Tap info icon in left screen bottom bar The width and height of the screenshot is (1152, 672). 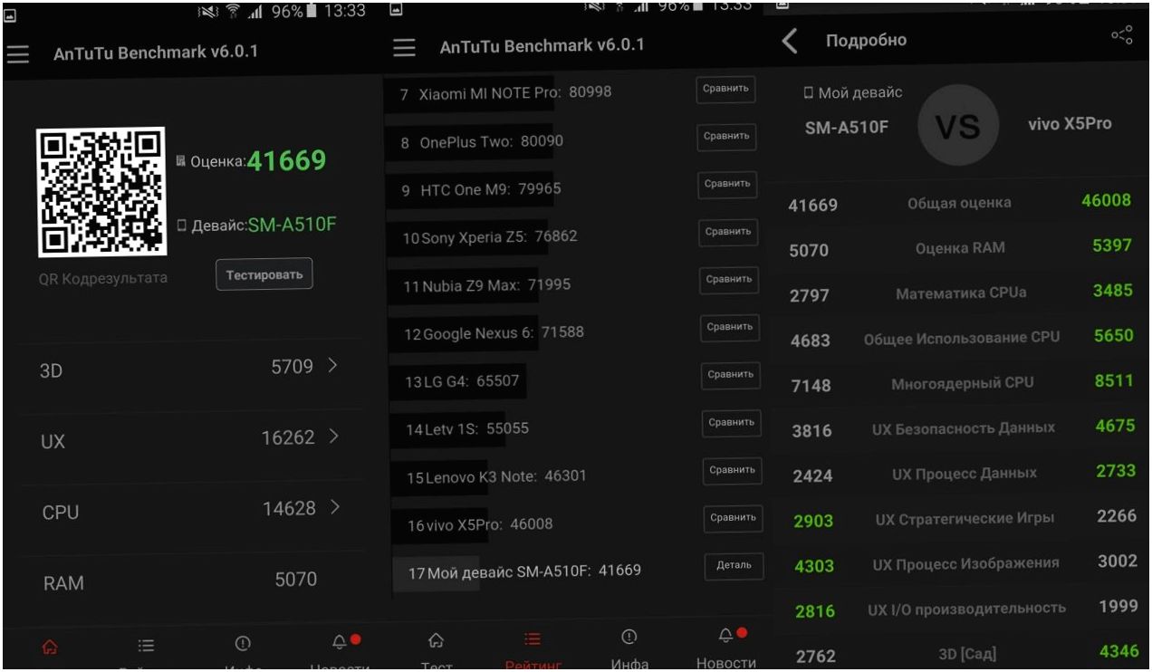click(243, 644)
